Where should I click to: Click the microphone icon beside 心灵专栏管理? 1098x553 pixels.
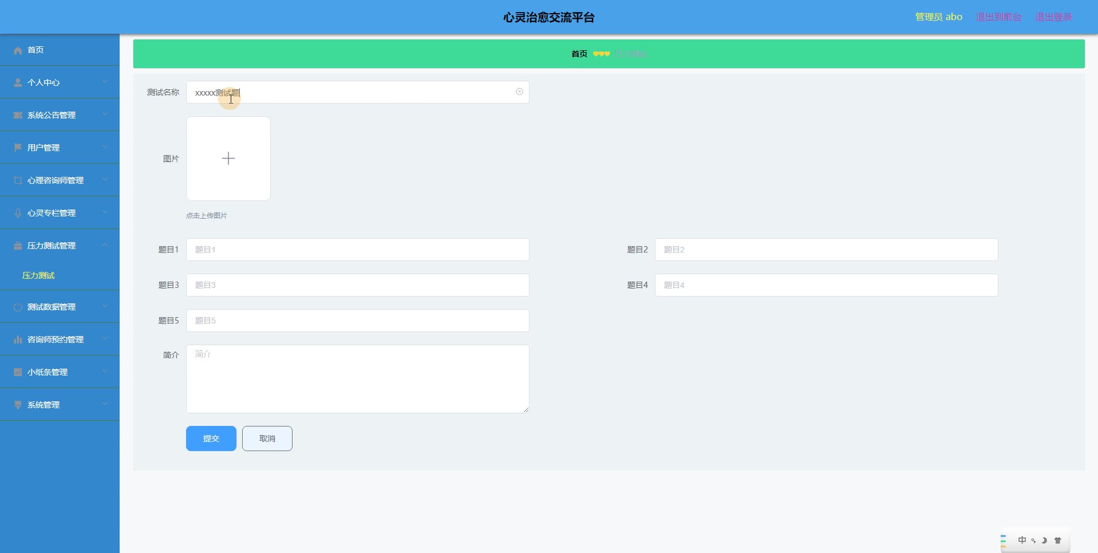[x=18, y=214]
